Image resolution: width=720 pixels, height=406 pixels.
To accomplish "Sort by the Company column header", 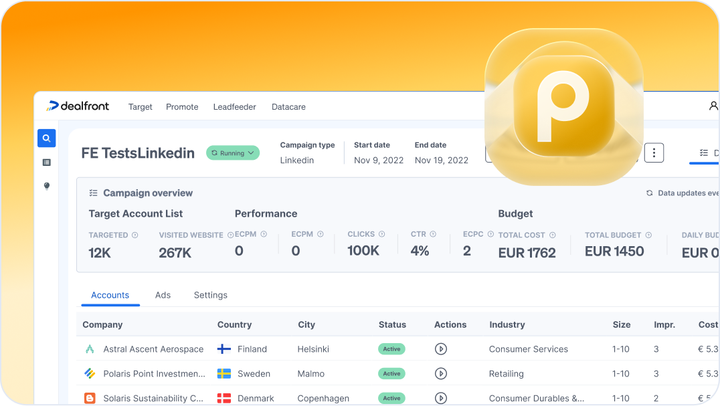I will coord(102,325).
